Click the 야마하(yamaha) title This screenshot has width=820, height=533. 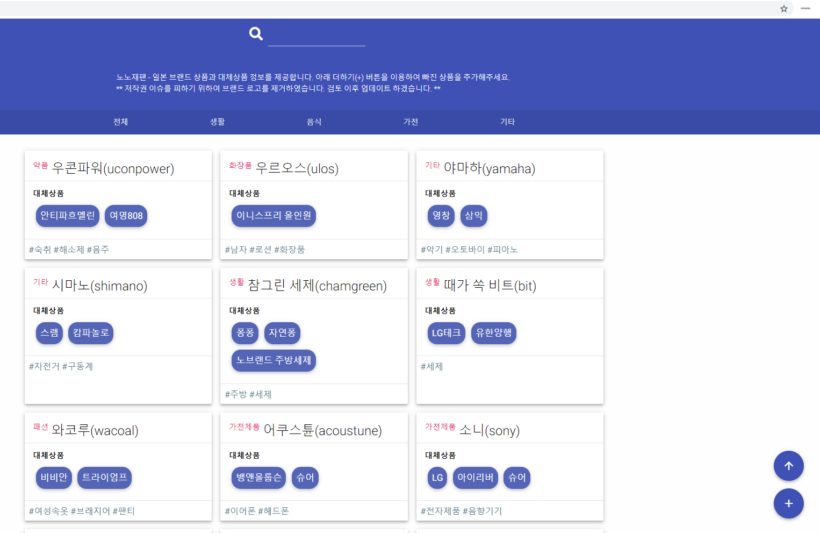(x=490, y=168)
